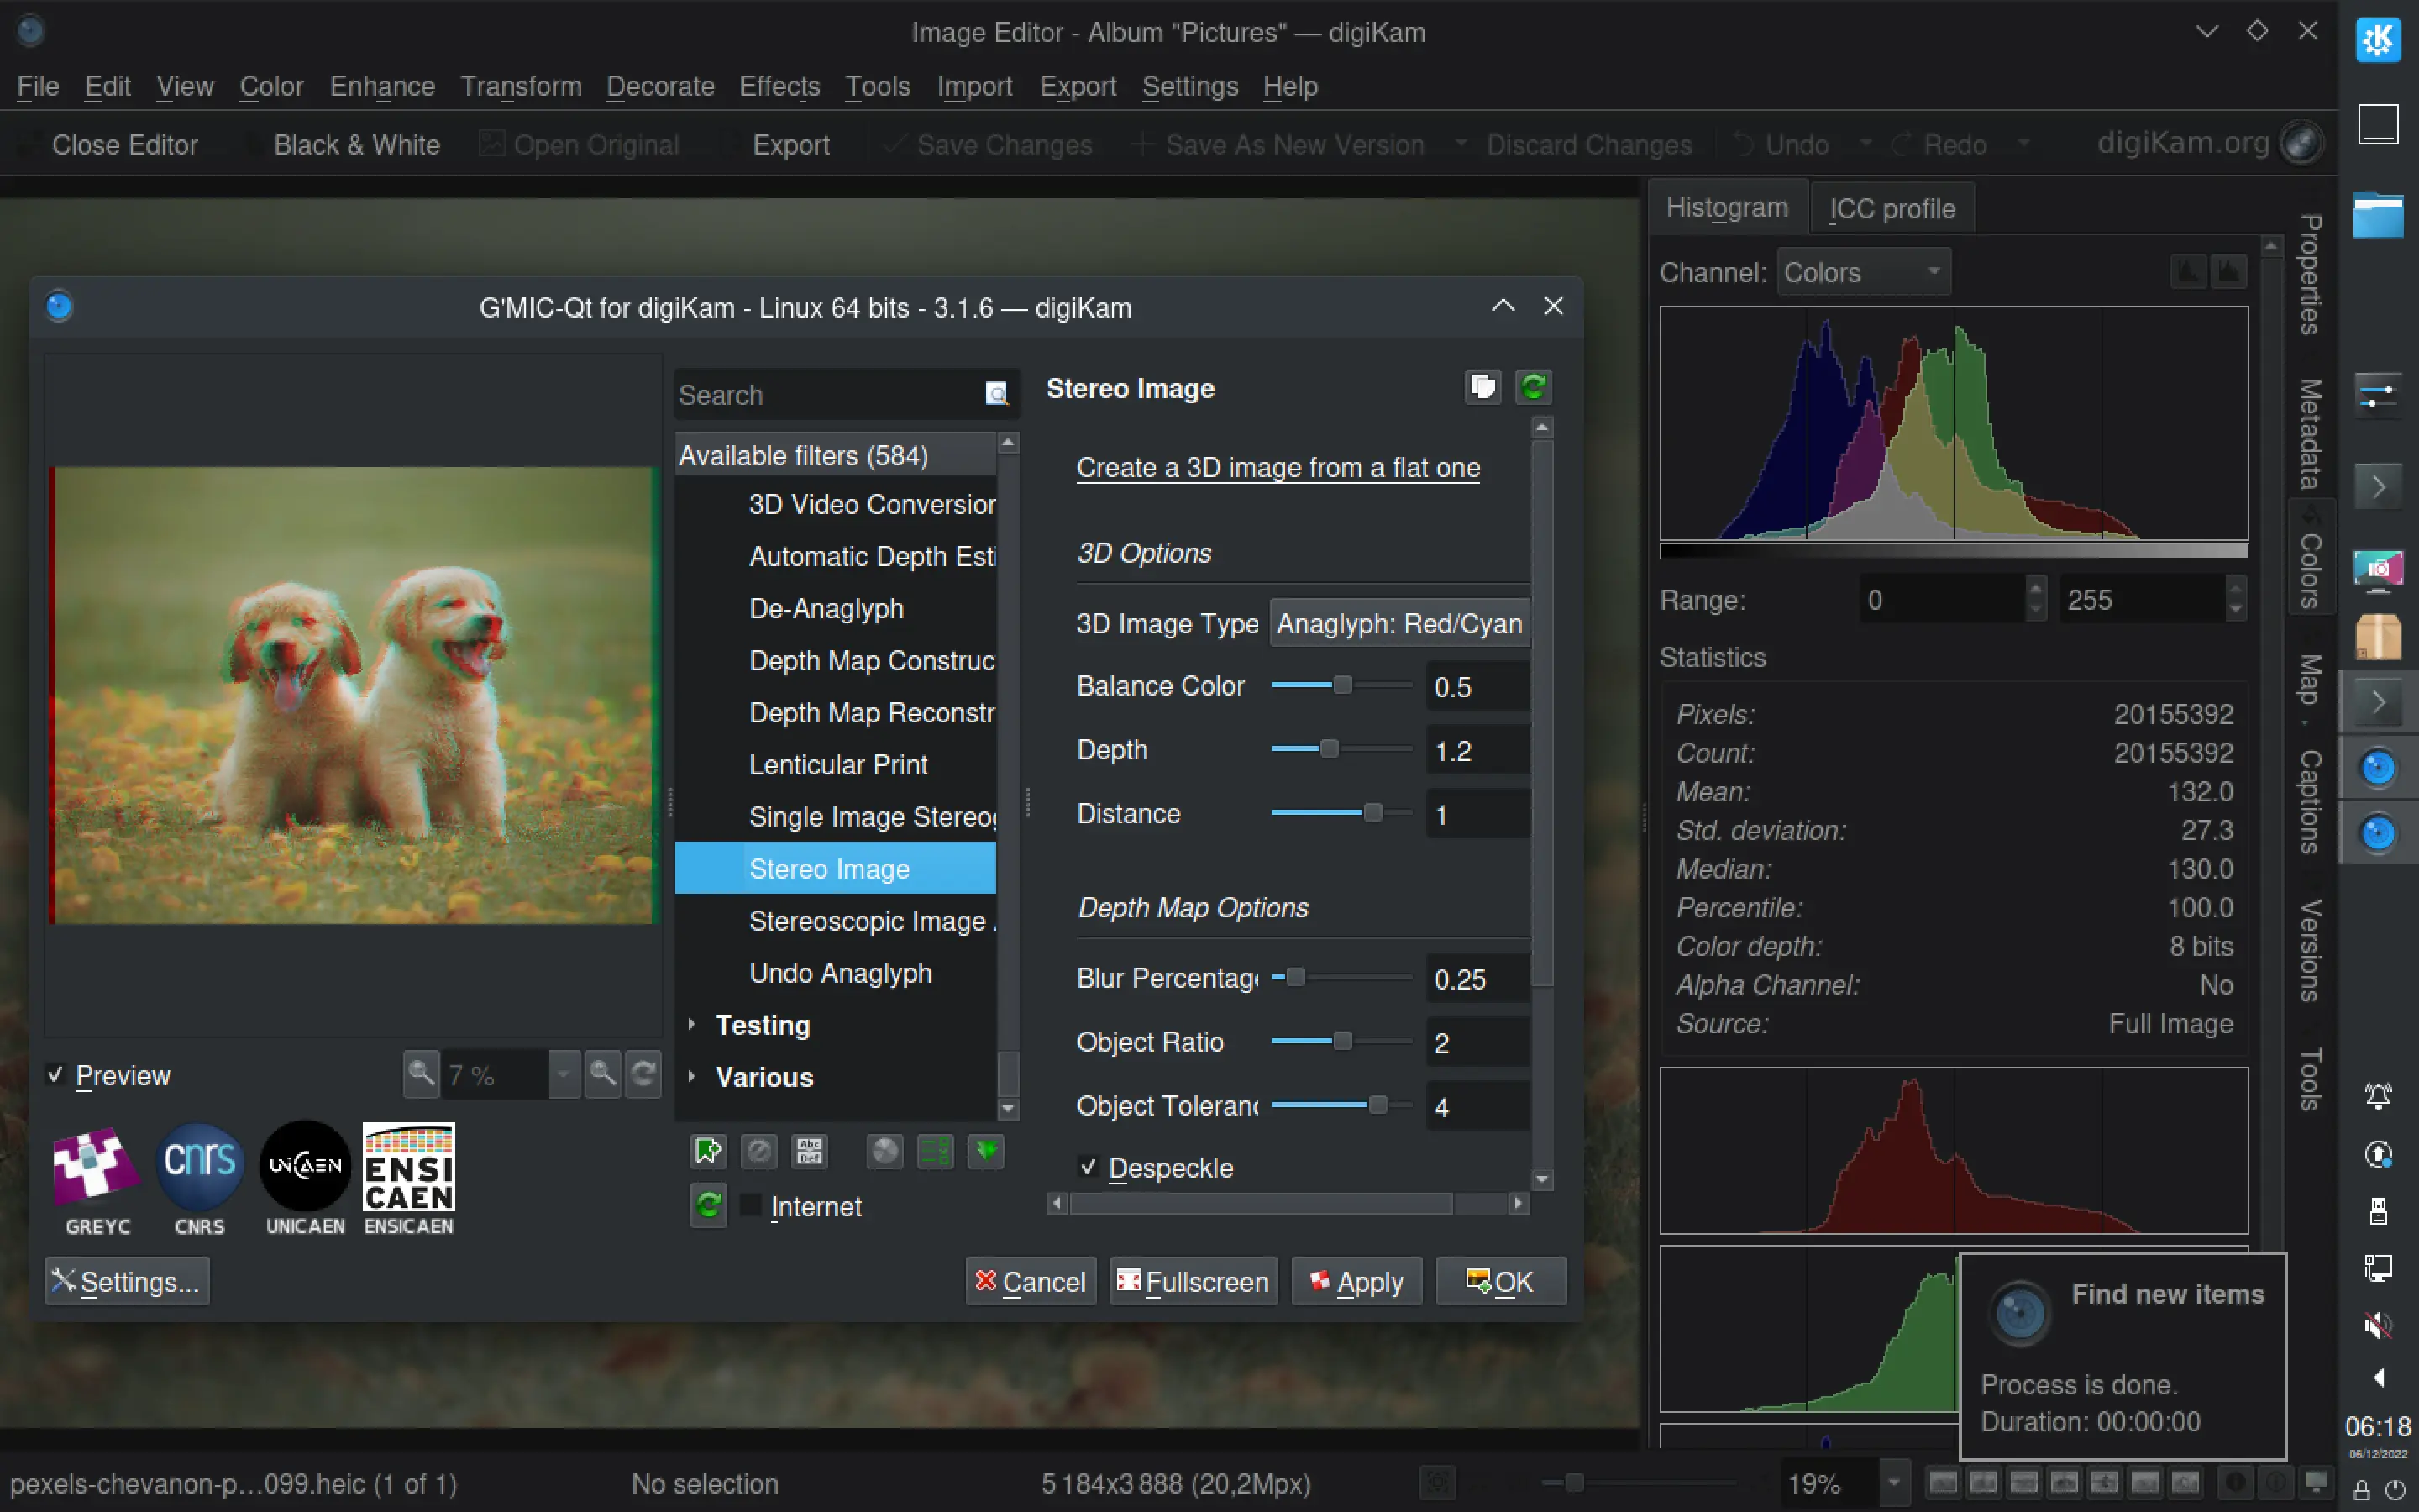The height and width of the screenshot is (1512, 2419).
Task: Reset Stereo Image parameters with refresh icon
Action: tap(1535, 387)
